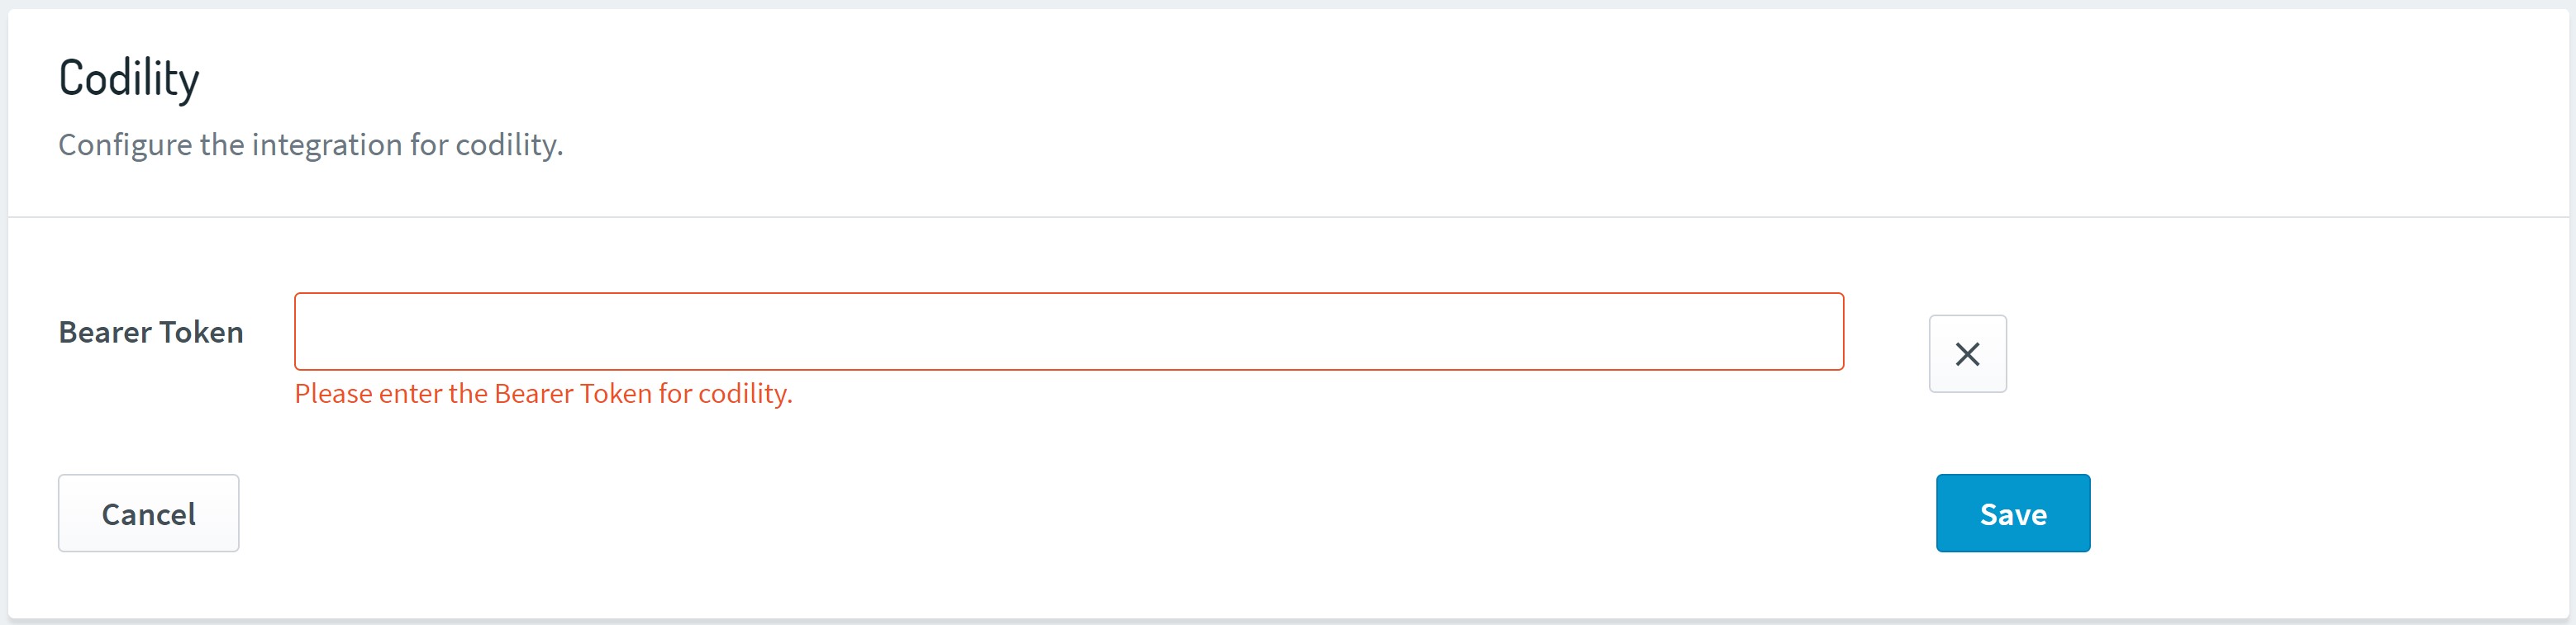Clear the Bearer Token with the X button
The height and width of the screenshot is (625, 2576).
tap(1966, 354)
